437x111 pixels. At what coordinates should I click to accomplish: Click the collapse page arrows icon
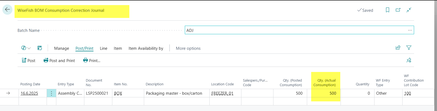pyautogui.click(x=409, y=10)
